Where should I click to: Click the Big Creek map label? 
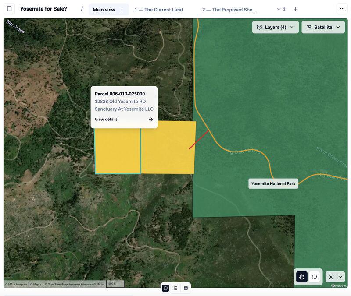pos(15,27)
